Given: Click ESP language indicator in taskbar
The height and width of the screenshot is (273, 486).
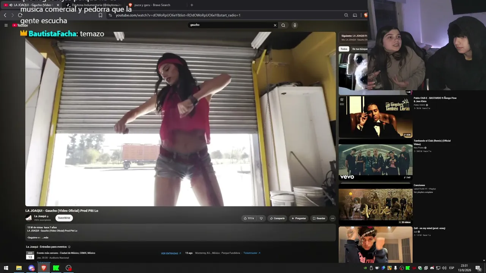Looking at the screenshot, I should pos(452,268).
